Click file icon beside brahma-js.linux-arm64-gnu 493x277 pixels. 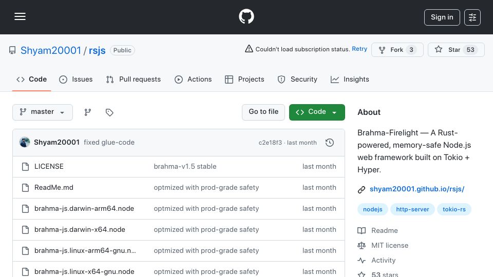(26, 251)
